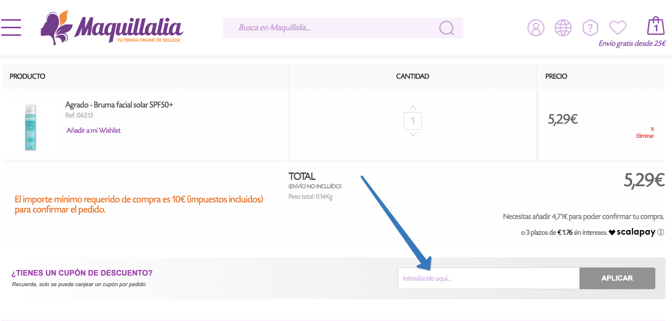Click the search magnifier icon
Image resolution: width=672 pixels, height=321 pixels.
coord(446,28)
